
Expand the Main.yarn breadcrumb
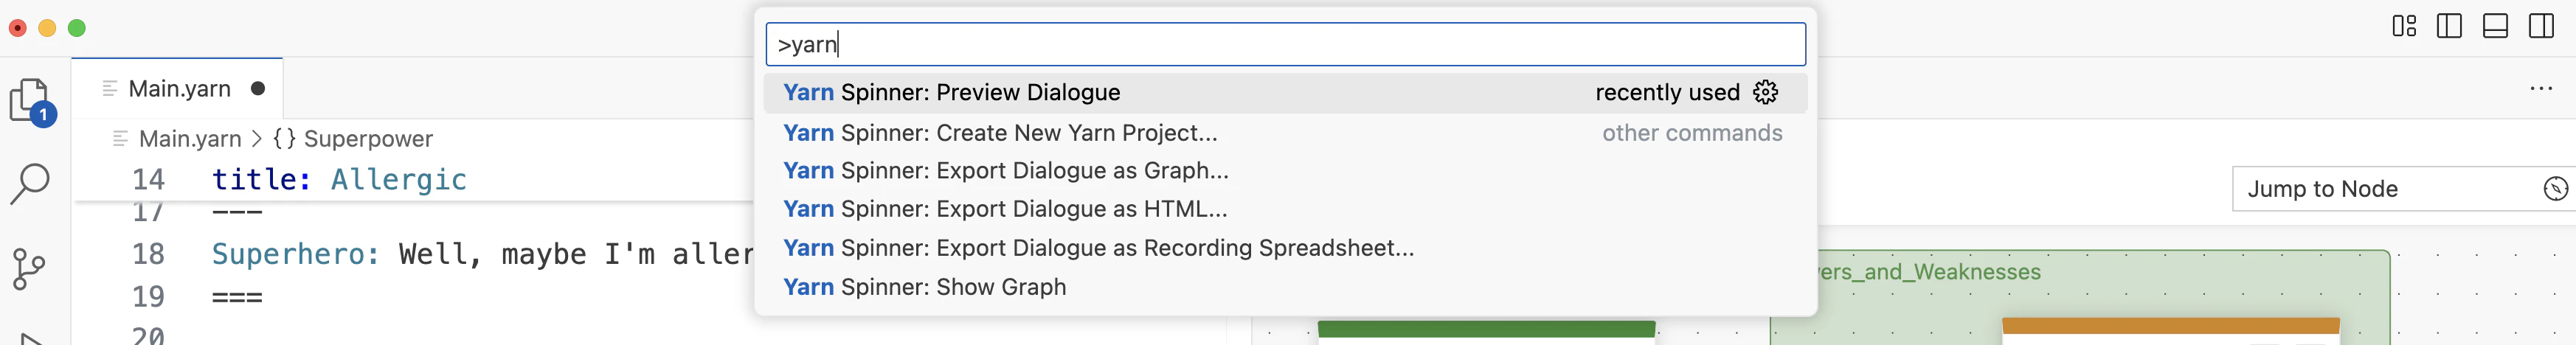click(190, 139)
